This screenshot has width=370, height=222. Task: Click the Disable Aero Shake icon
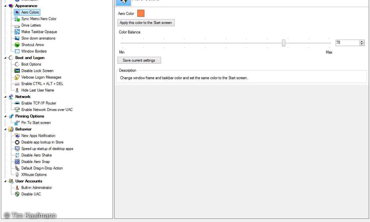[17, 155]
